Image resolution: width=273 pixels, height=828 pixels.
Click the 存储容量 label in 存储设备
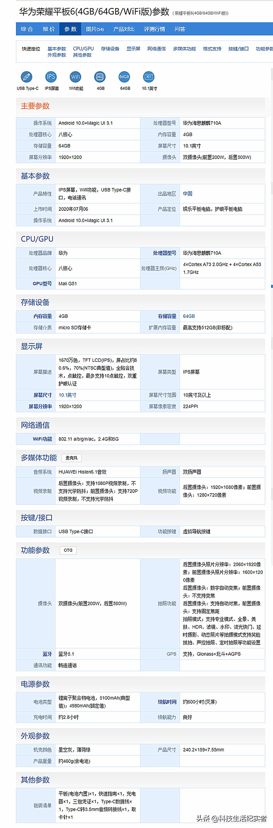(x=167, y=316)
